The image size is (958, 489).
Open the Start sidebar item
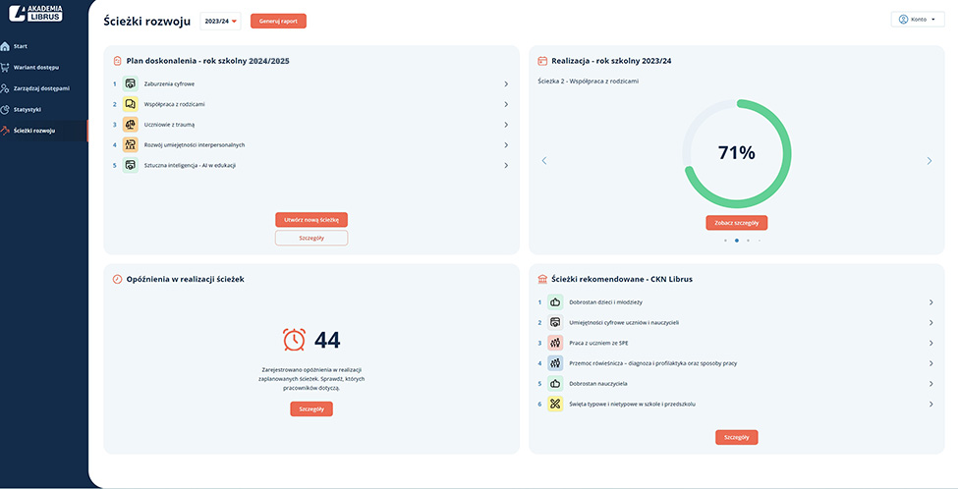pos(20,46)
